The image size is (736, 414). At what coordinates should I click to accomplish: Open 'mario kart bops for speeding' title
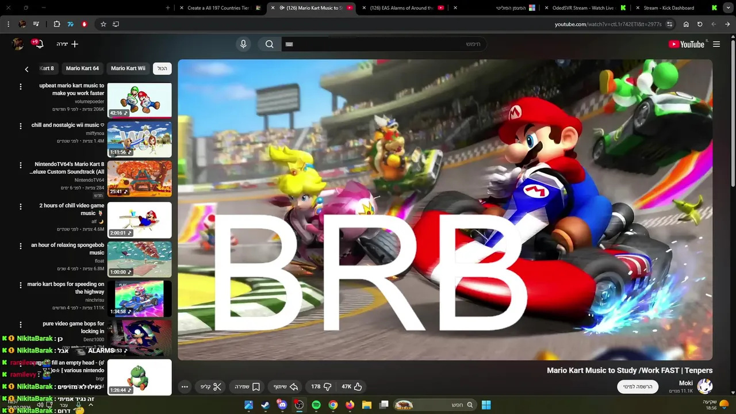66,288
